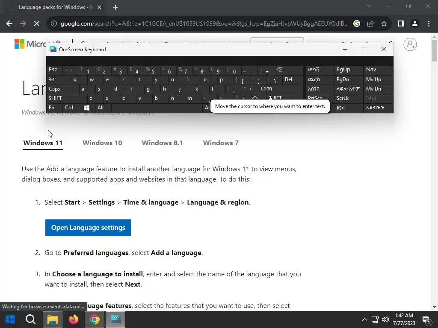Click the Google icon in address bar

[x=357, y=24]
